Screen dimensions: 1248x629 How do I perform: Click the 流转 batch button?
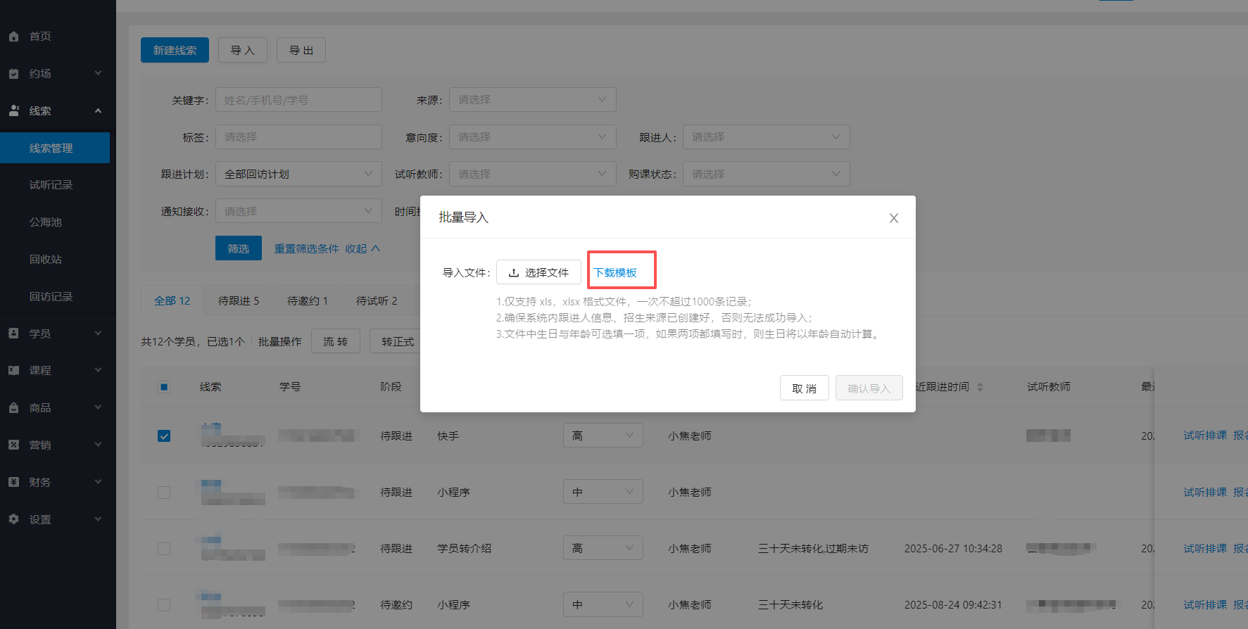click(x=336, y=341)
